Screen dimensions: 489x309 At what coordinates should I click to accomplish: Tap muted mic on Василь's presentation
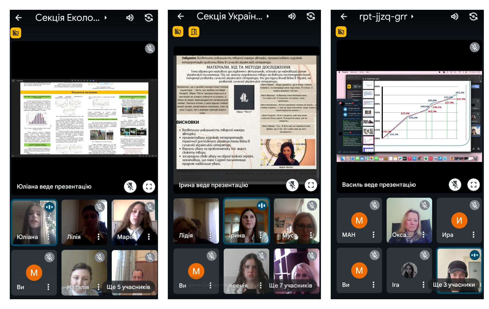[x=475, y=47]
